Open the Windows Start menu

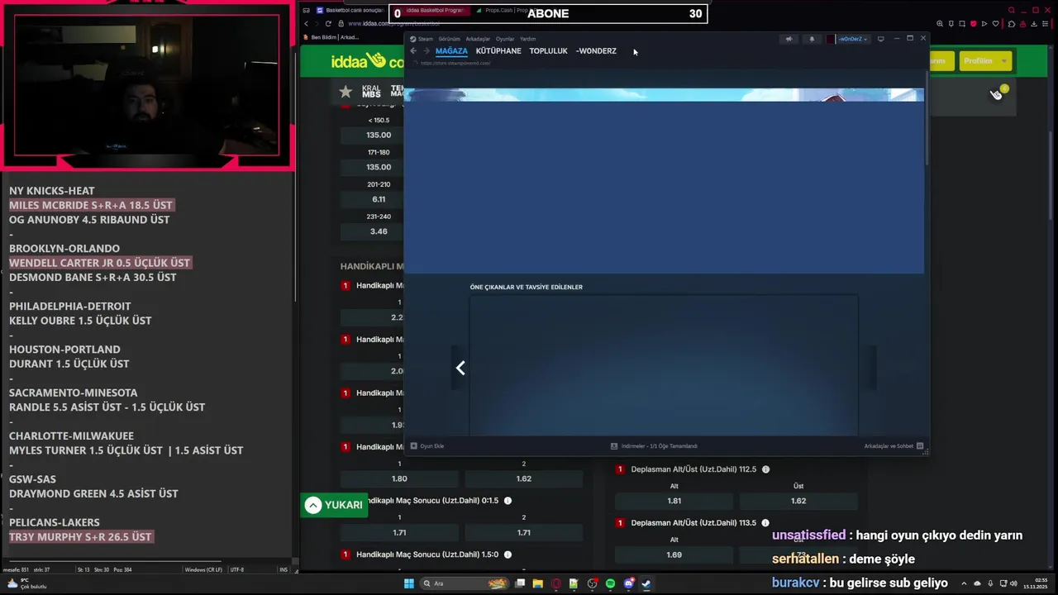click(408, 583)
